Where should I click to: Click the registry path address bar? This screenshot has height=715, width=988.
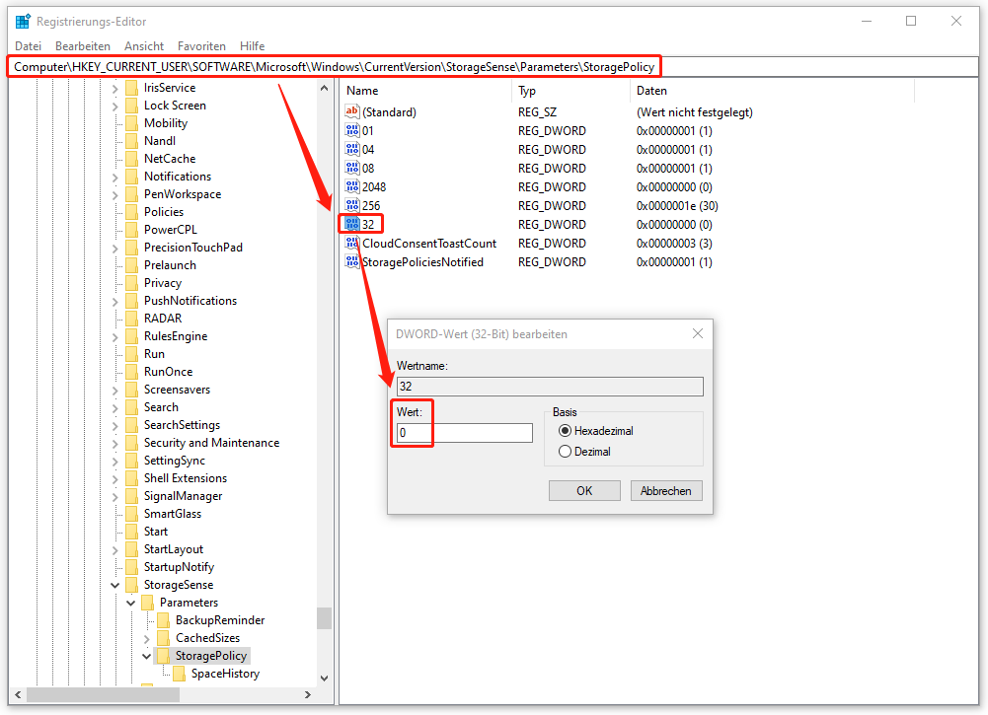[493, 67]
